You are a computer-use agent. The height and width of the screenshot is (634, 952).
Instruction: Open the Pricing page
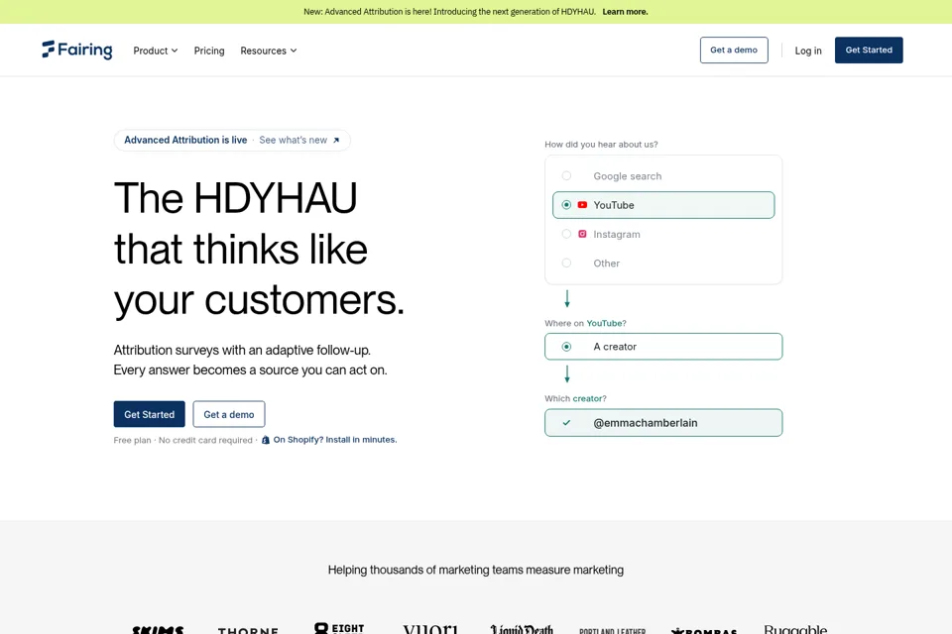coord(209,51)
